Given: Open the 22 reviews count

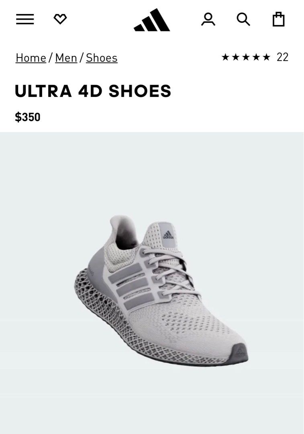Looking at the screenshot, I should pos(282,57).
